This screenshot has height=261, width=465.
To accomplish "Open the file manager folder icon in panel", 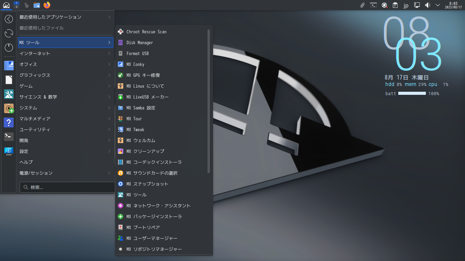I will pyautogui.click(x=37, y=5).
